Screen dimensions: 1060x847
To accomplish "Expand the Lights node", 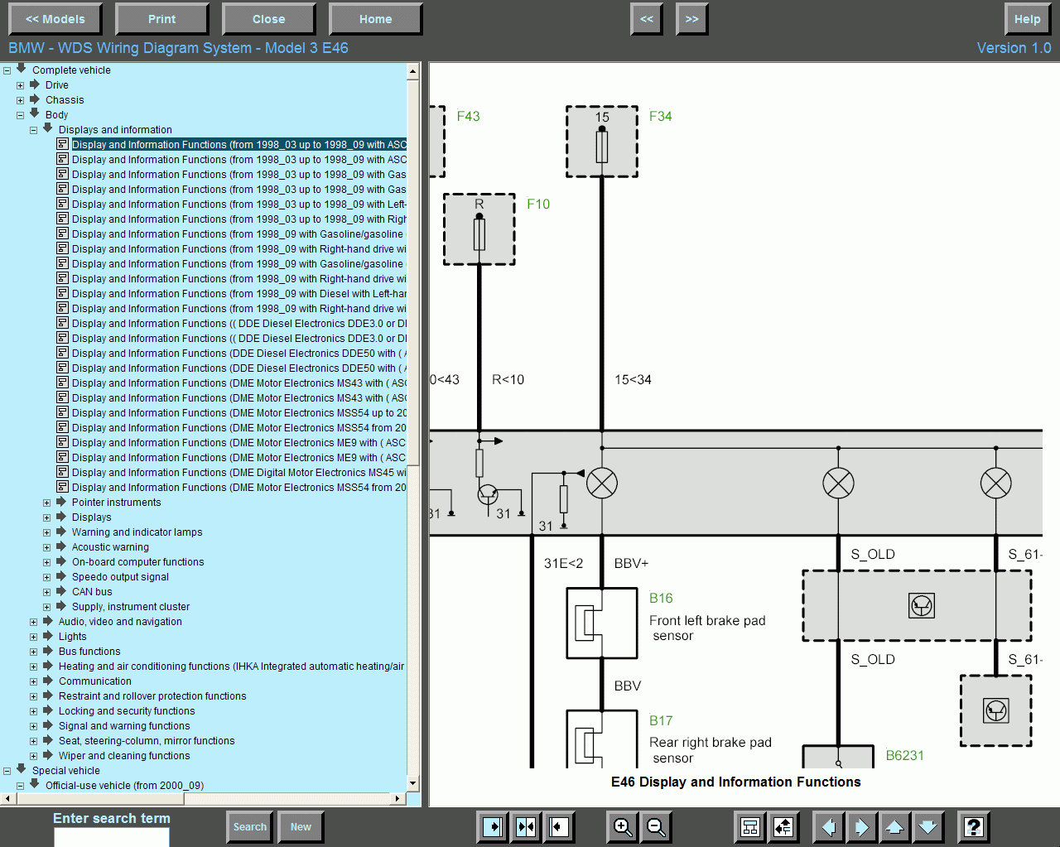I will pos(34,637).
